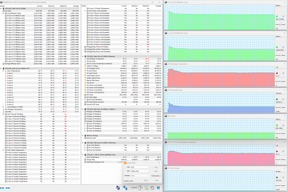Open the CPU test type dropdown showing AVX
This screenshot has width=288, height=192.
tap(140, 167)
